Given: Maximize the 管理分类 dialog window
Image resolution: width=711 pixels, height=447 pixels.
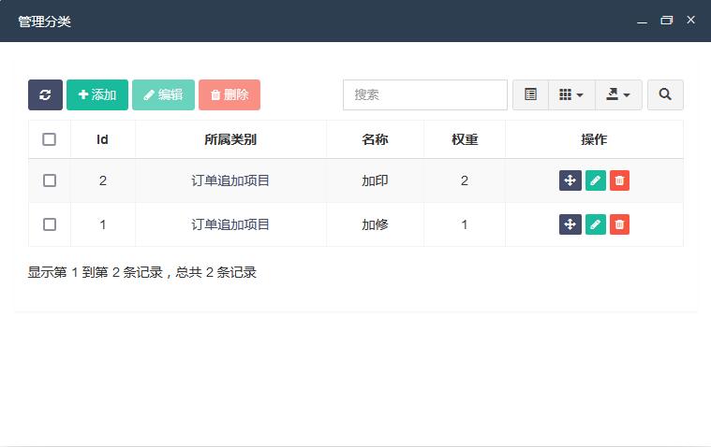Looking at the screenshot, I should 666,21.
